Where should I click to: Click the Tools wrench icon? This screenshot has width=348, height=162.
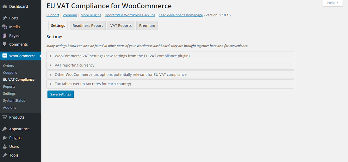tap(5, 155)
